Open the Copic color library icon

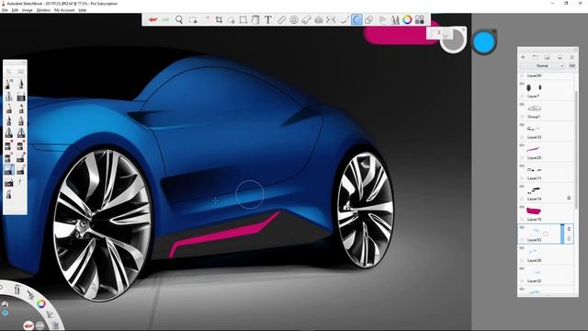tap(420, 19)
